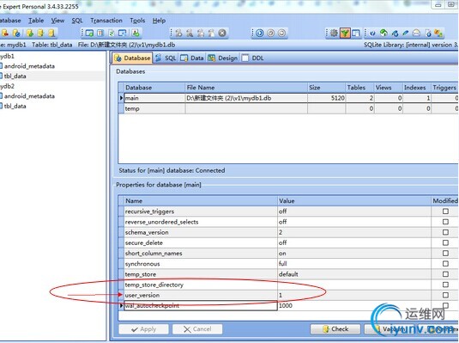Screen dimensions: 459x343
Task: Click the grey round X toolbar icon
Action: [x=222, y=33]
